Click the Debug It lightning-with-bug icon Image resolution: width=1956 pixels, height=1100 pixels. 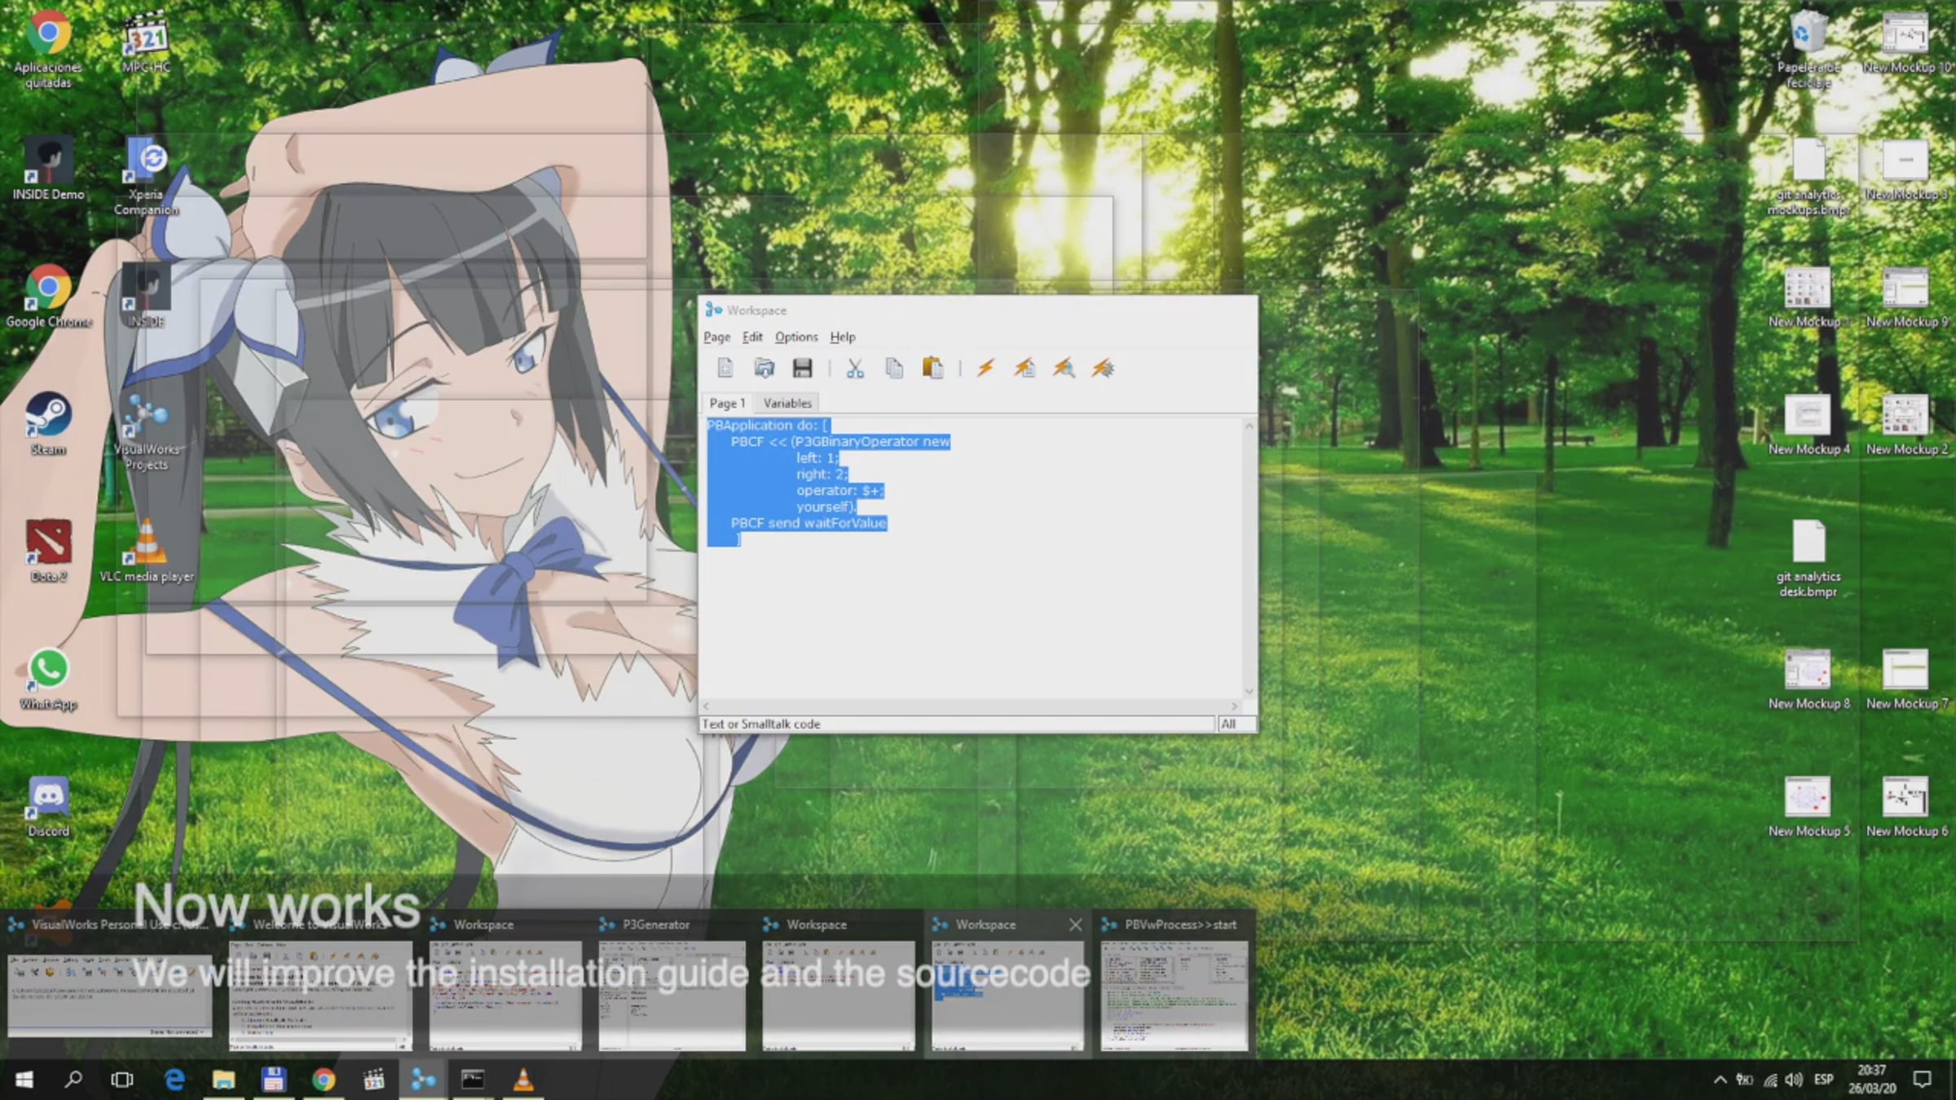(1103, 368)
